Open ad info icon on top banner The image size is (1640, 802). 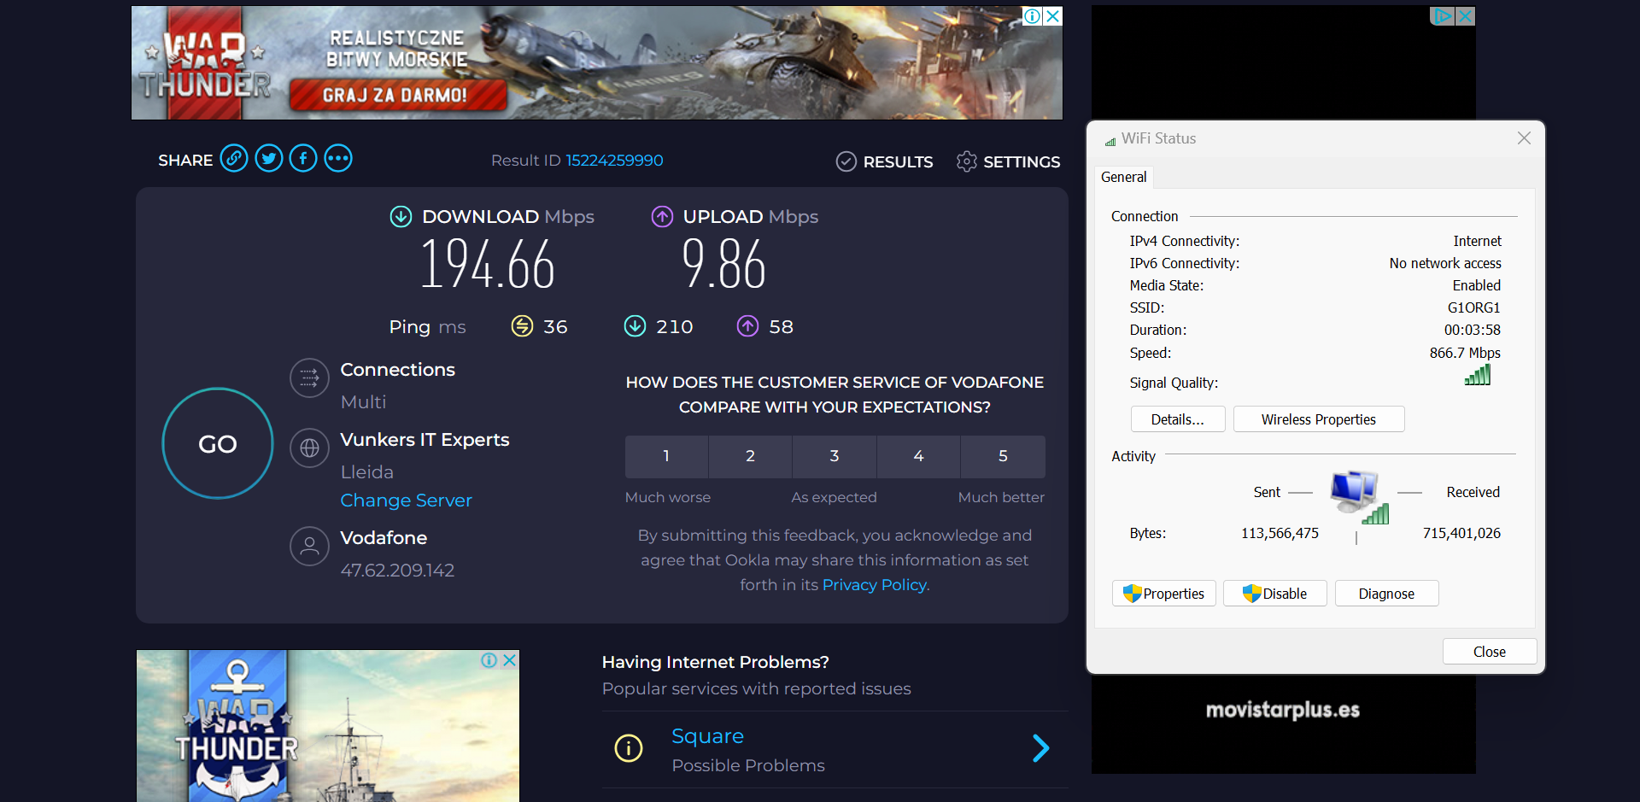1033,16
